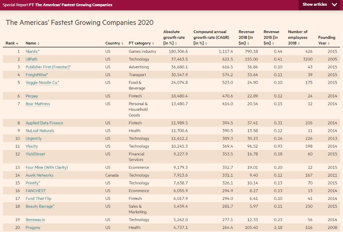The image size is (343, 232).
Task: Select the Food & Beverage category cell
Action: click(x=137, y=85)
